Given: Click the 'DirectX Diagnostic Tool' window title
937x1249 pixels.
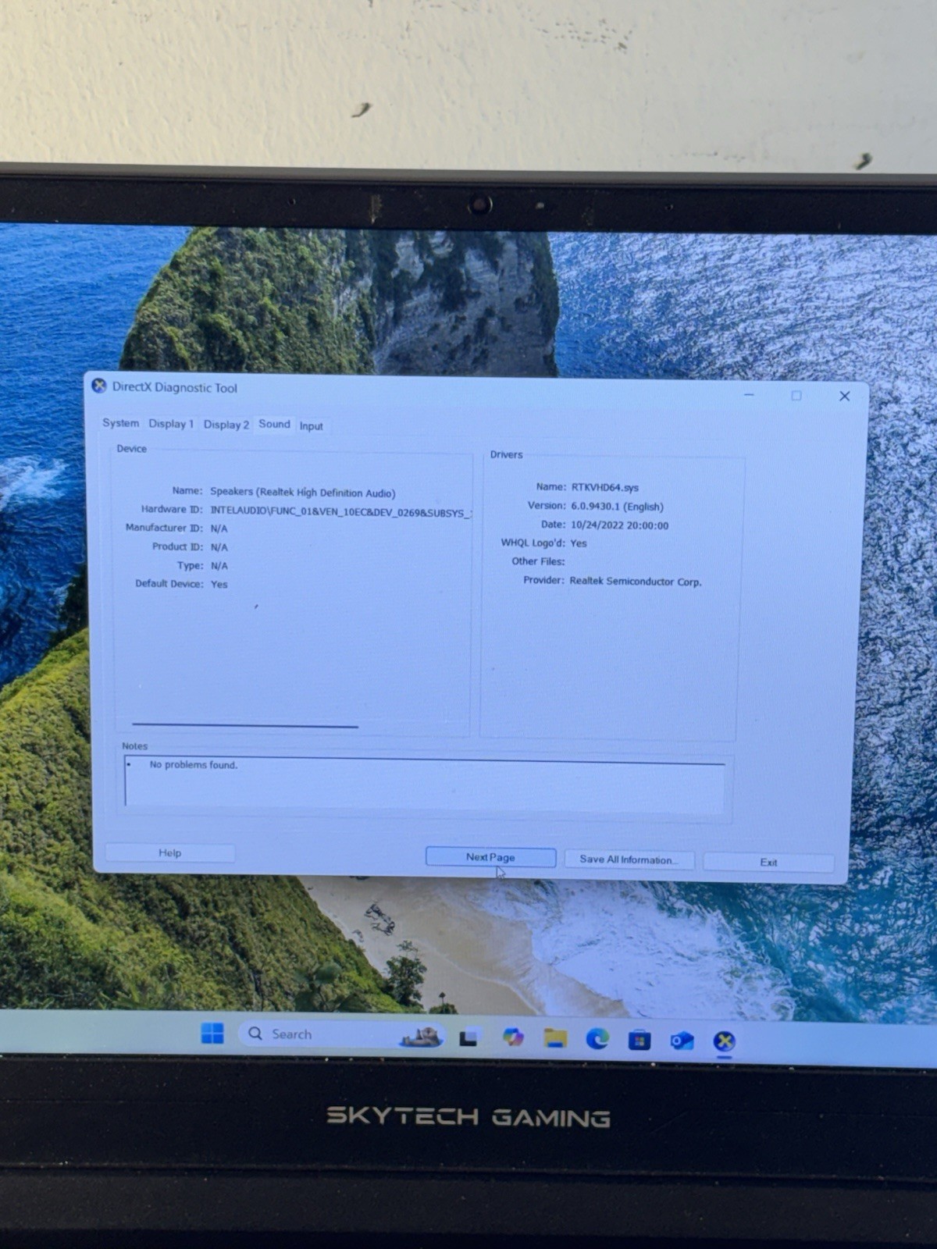Looking at the screenshot, I should pyautogui.click(x=175, y=387).
